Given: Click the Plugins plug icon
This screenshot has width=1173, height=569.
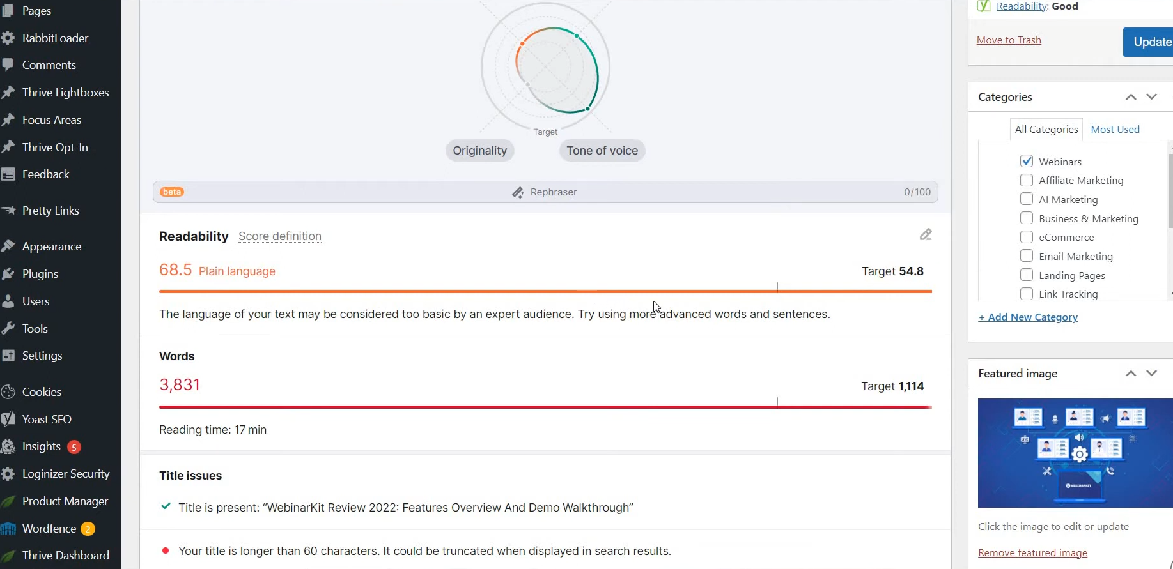Looking at the screenshot, I should coord(8,274).
